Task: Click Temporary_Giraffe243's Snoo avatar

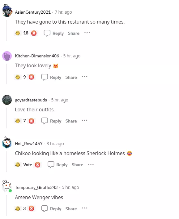Action: tap(7, 186)
